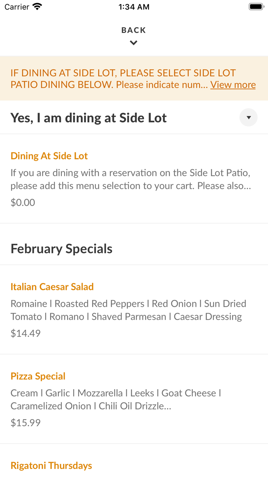Tap the BACK label at top
The height and width of the screenshot is (477, 268).
tap(134, 30)
